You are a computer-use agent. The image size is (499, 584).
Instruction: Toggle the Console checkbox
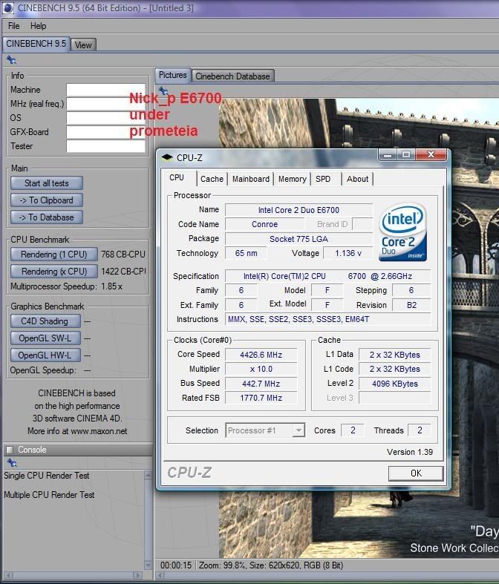tap(10, 450)
